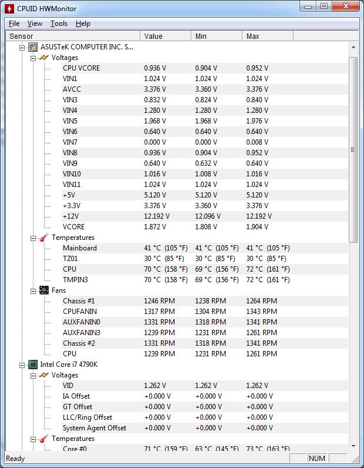
Task: Click the HWMonitor lightning app icon in title bar
Action: 9,8
